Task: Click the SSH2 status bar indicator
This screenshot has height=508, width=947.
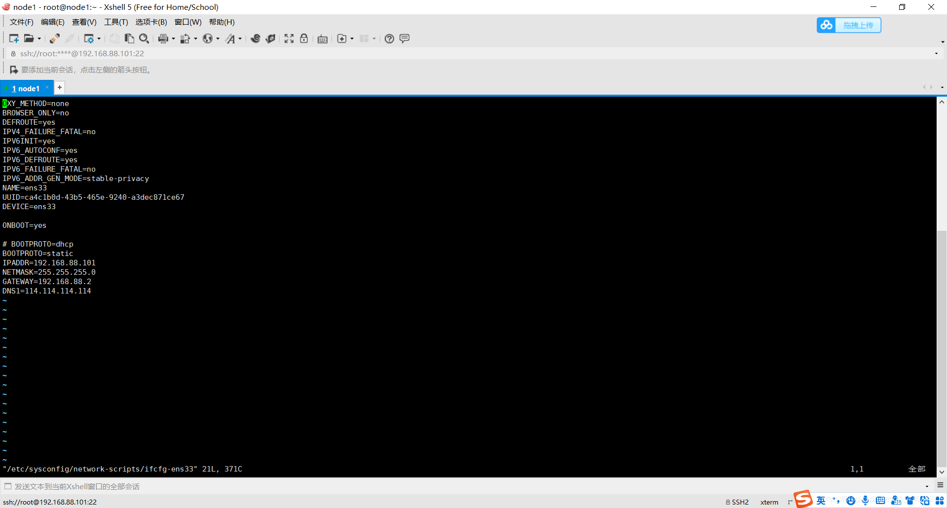Action: click(x=737, y=502)
